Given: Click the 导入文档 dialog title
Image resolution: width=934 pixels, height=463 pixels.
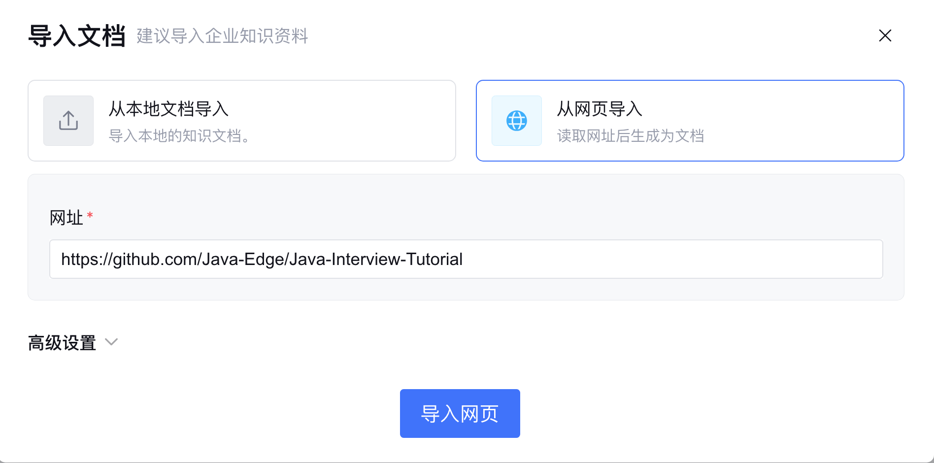Looking at the screenshot, I should pos(77,36).
